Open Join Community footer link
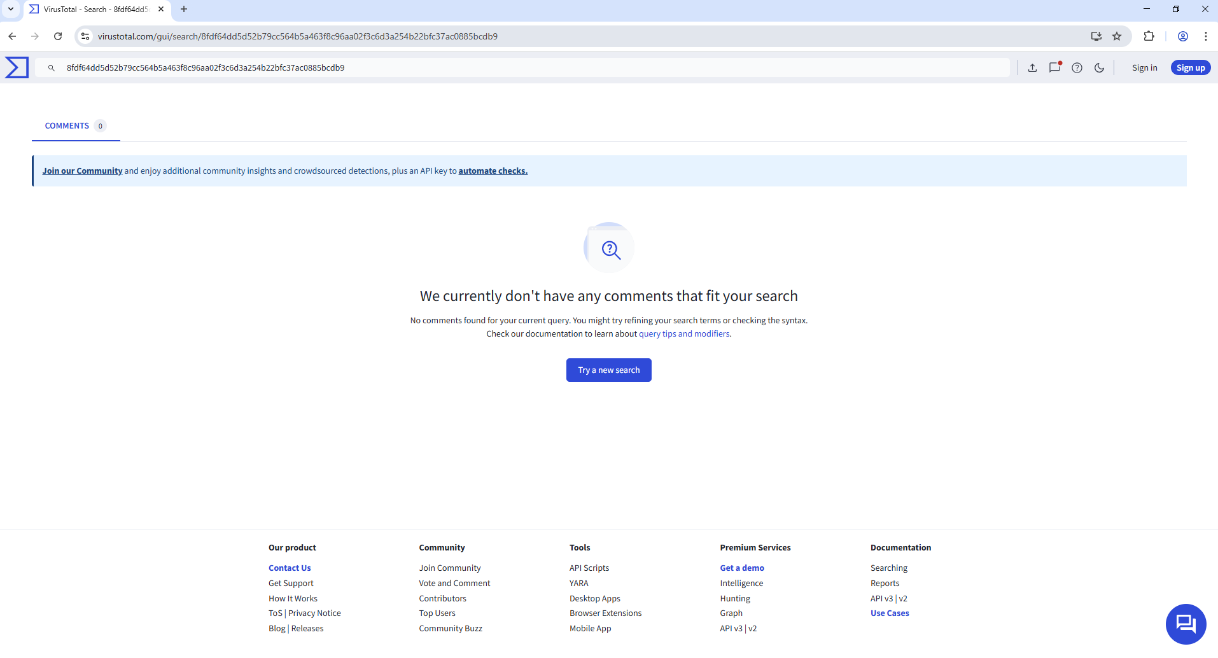 [x=450, y=568]
